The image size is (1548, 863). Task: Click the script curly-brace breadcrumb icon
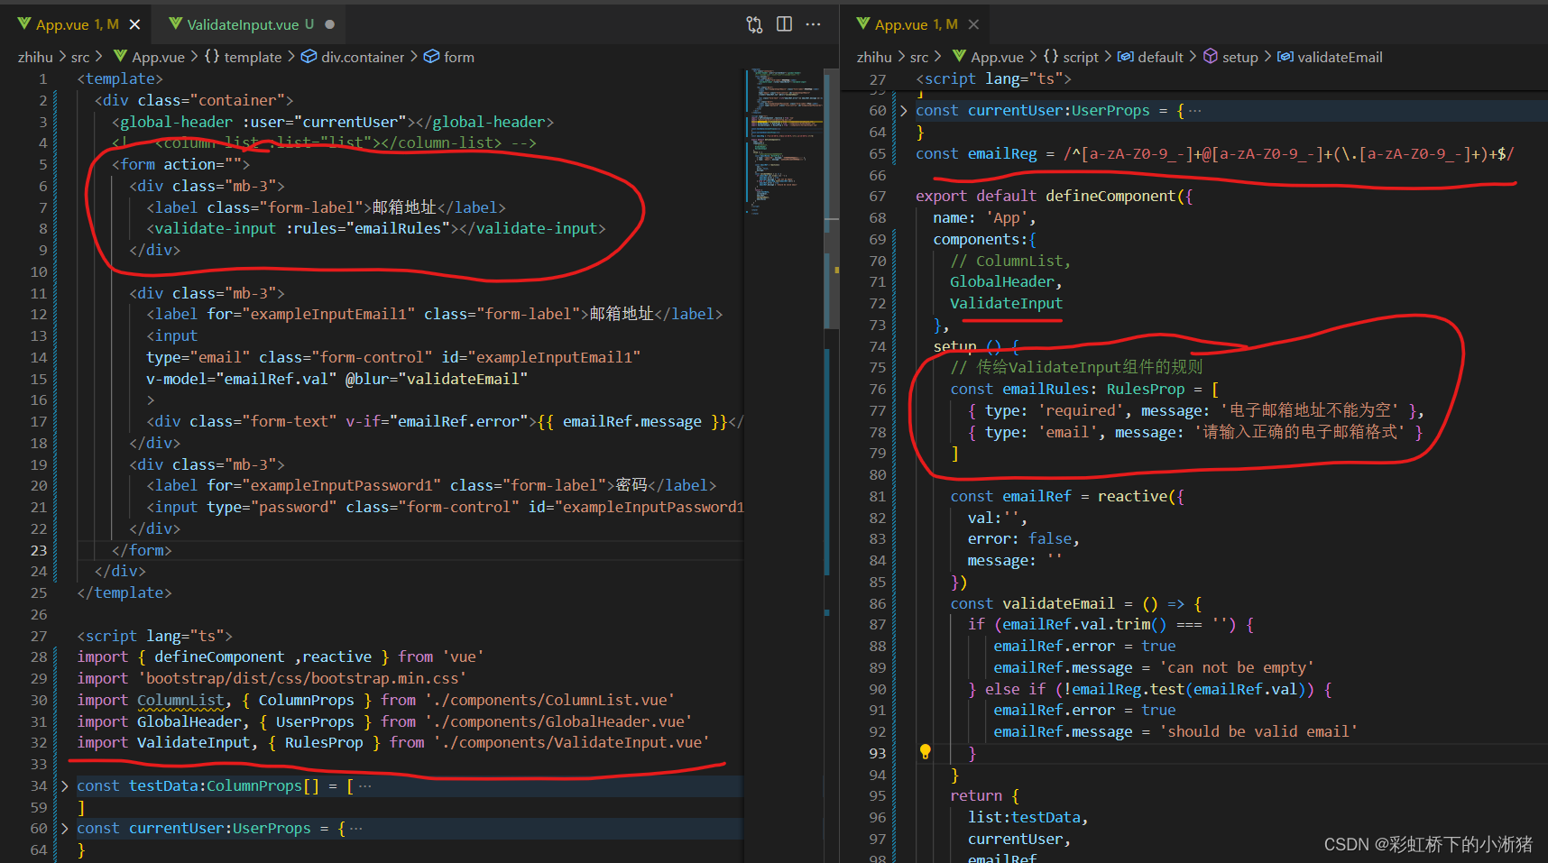pyautogui.click(x=1049, y=56)
